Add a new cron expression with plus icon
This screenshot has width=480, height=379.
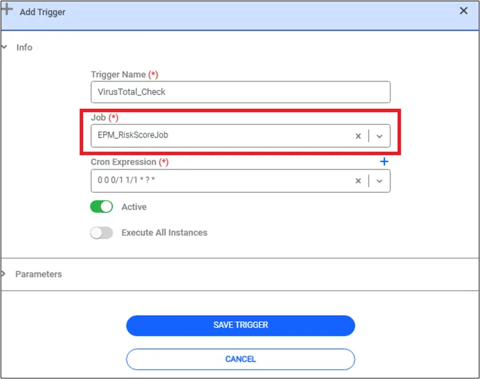tap(384, 161)
